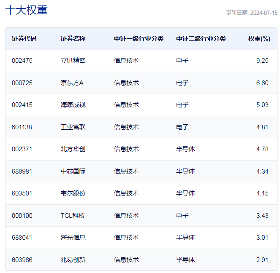This screenshot has width=280, height=273.
Task: Click weight value 3.43
Action: pyautogui.click(x=262, y=216)
